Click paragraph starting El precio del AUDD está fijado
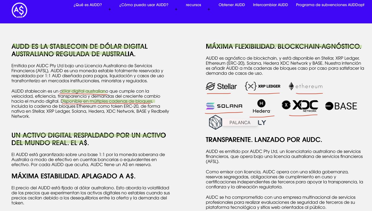The width and height of the screenshot is (372, 211). point(90,195)
